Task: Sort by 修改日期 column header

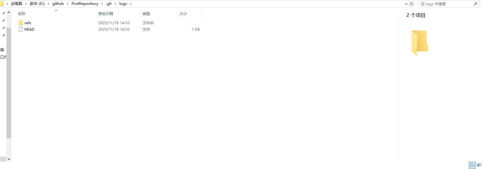Action: [106, 13]
